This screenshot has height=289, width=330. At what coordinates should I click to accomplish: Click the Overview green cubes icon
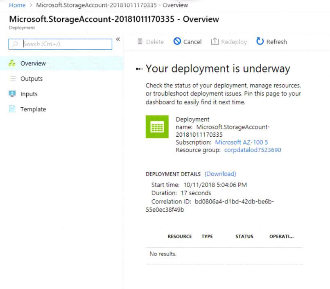(x=12, y=63)
